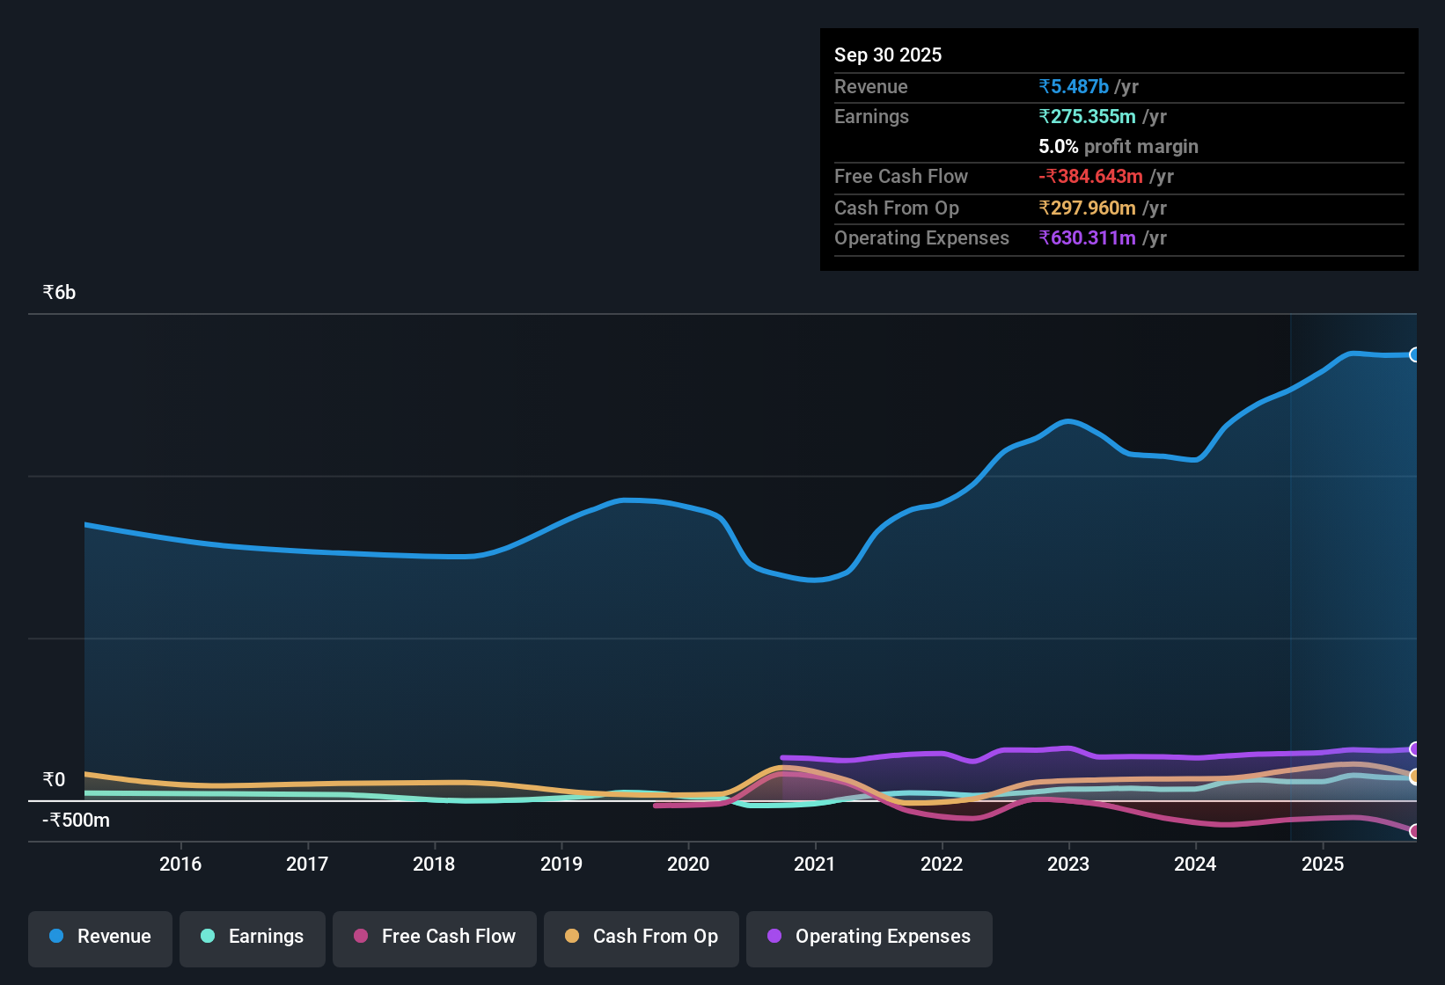Click the 2021 x-axis label
This screenshot has height=985, width=1445.
(815, 864)
